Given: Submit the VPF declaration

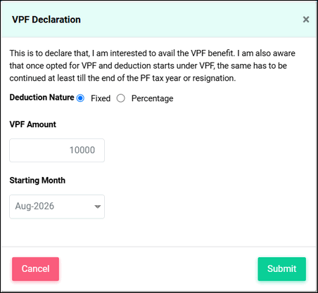Looking at the screenshot, I should [x=281, y=269].
